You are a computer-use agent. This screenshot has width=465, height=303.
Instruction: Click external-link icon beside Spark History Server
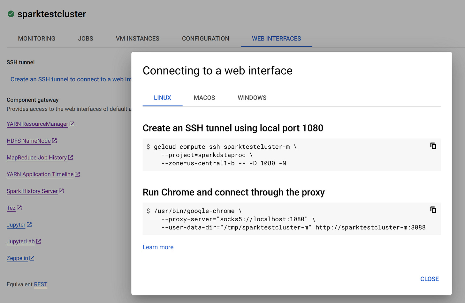62,191
